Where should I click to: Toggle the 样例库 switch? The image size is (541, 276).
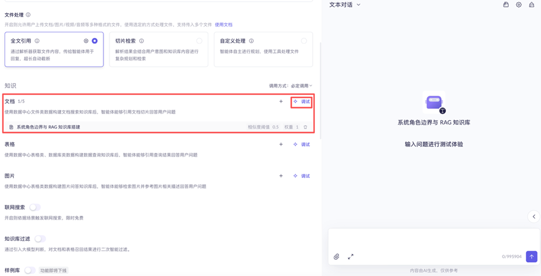click(30, 270)
